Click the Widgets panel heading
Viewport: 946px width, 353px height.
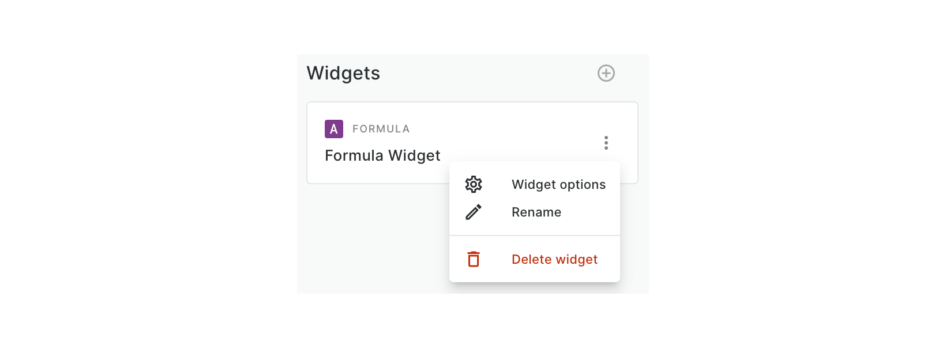tap(343, 73)
